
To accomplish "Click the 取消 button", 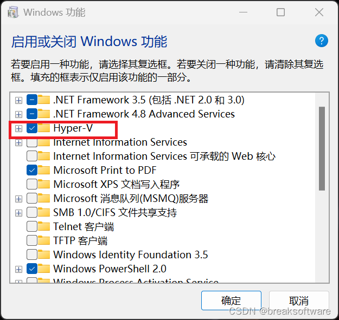I will click(299, 301).
